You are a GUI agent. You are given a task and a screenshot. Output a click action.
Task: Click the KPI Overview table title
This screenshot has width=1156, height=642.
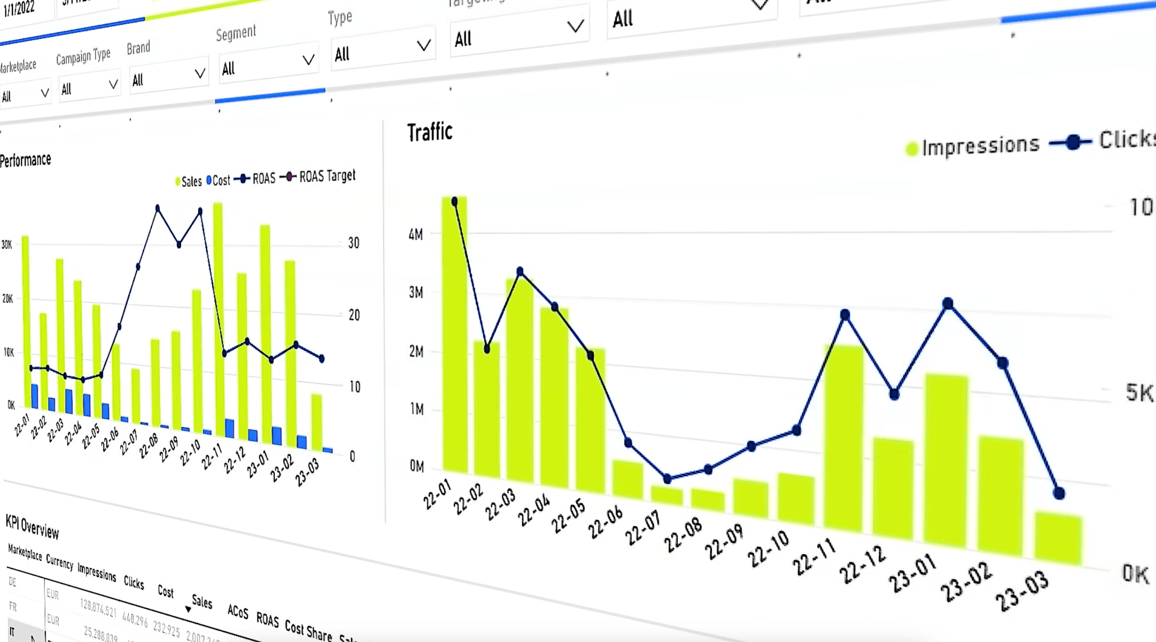[32, 526]
